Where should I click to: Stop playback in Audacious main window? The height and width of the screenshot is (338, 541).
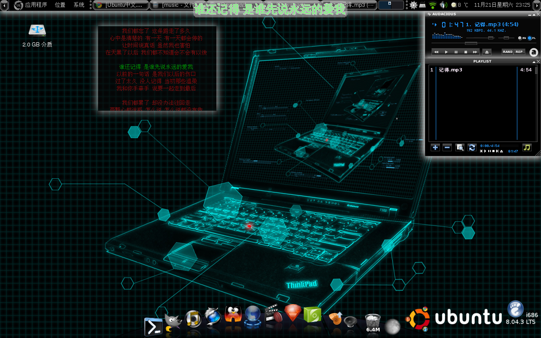466,52
